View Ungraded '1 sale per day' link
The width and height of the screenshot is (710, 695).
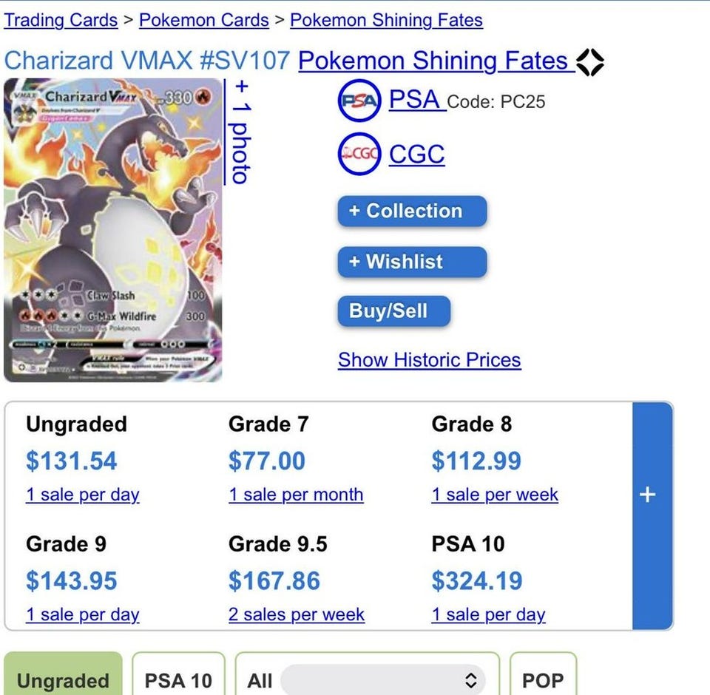(x=82, y=495)
